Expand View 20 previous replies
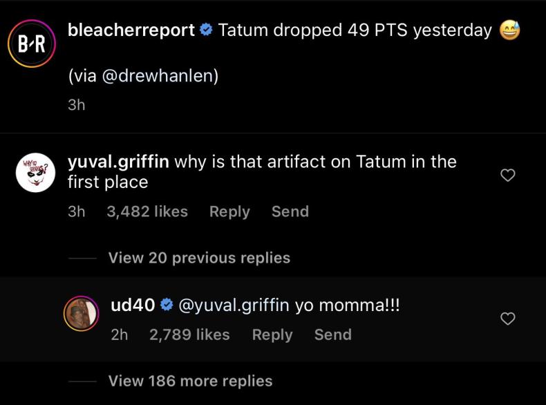The image size is (546, 405). [x=199, y=258]
